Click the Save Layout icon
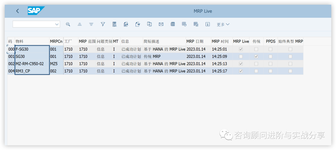Screen dimensions: 336x150 [196, 24]
